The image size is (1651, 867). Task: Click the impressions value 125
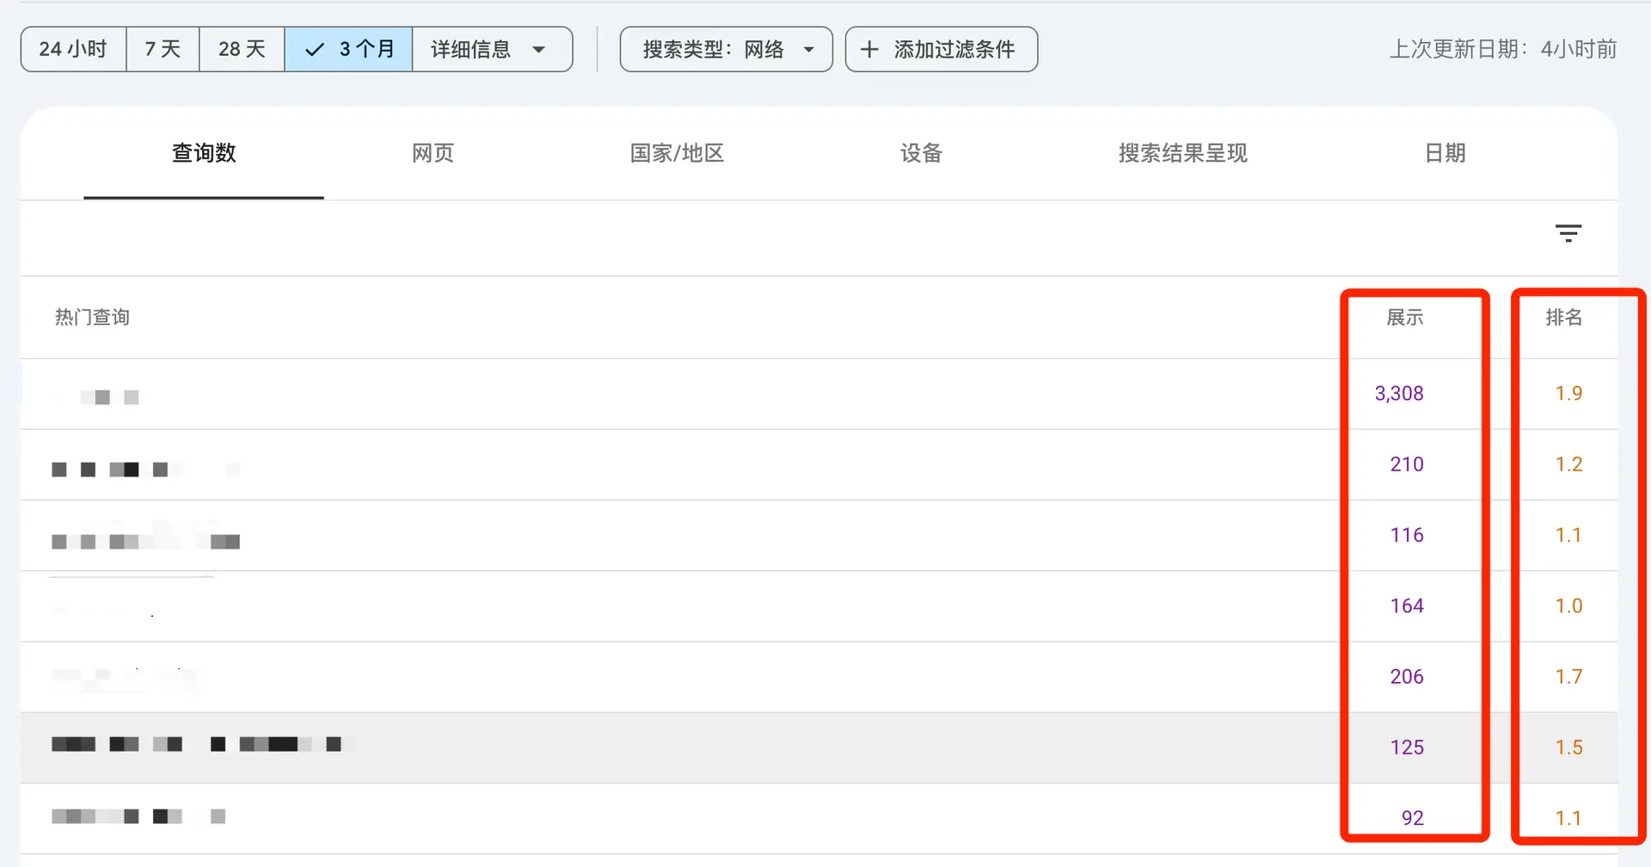[1407, 747]
